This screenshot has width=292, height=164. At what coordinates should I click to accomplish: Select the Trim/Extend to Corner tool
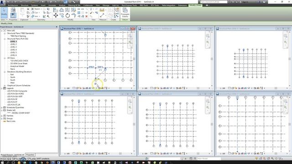[x=73, y=15]
